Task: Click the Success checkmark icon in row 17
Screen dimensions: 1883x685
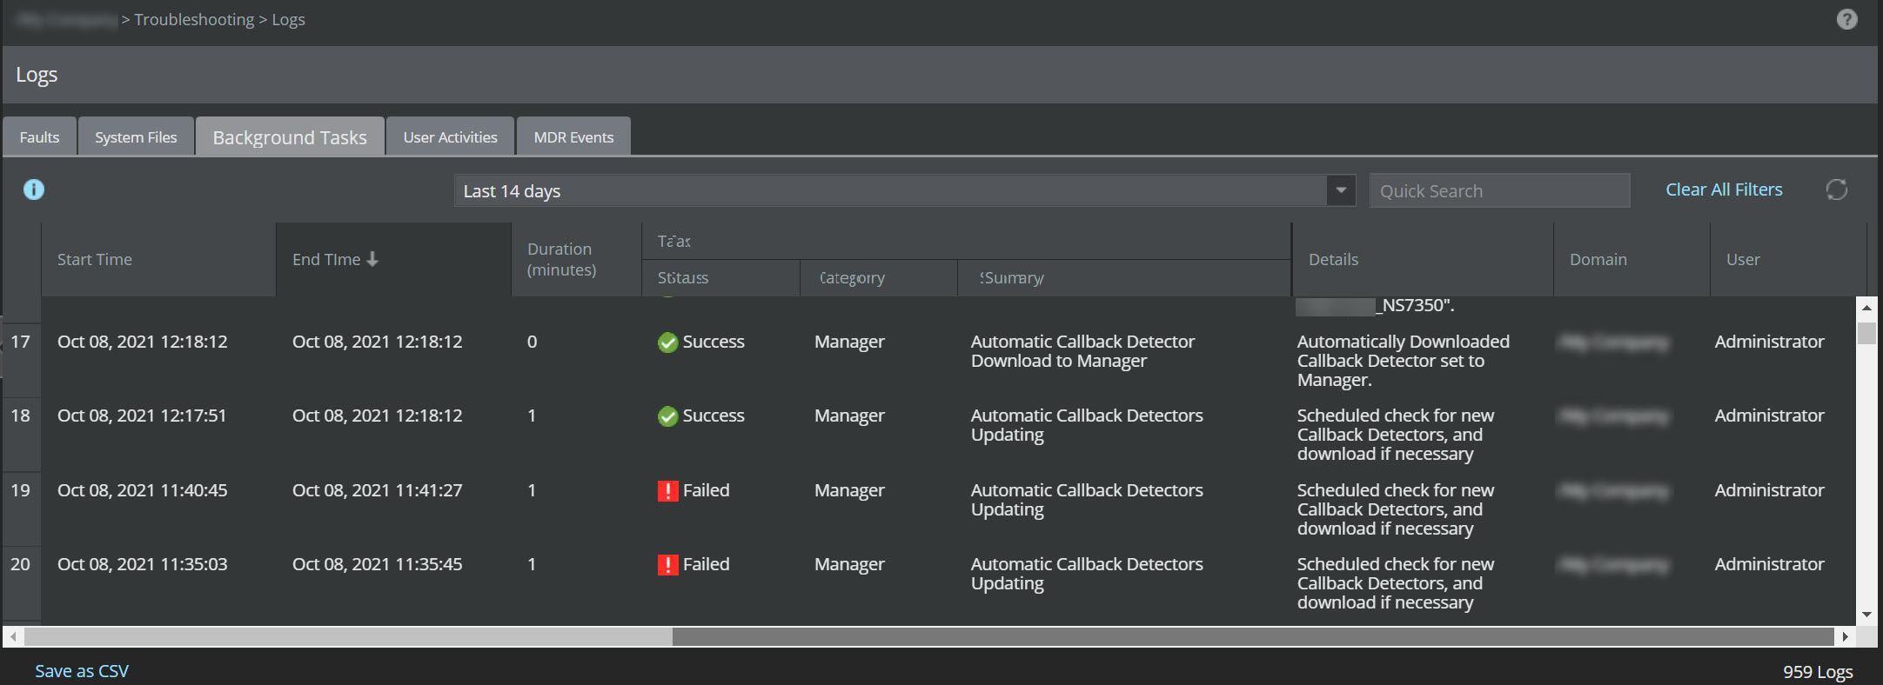Action: [x=667, y=342]
